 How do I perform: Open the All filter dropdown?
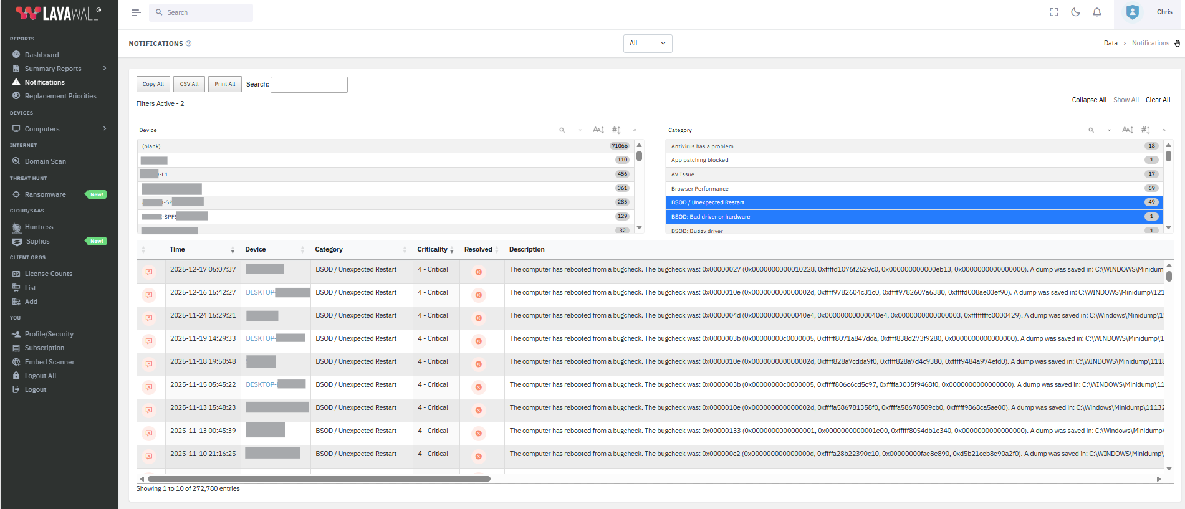[x=647, y=44]
